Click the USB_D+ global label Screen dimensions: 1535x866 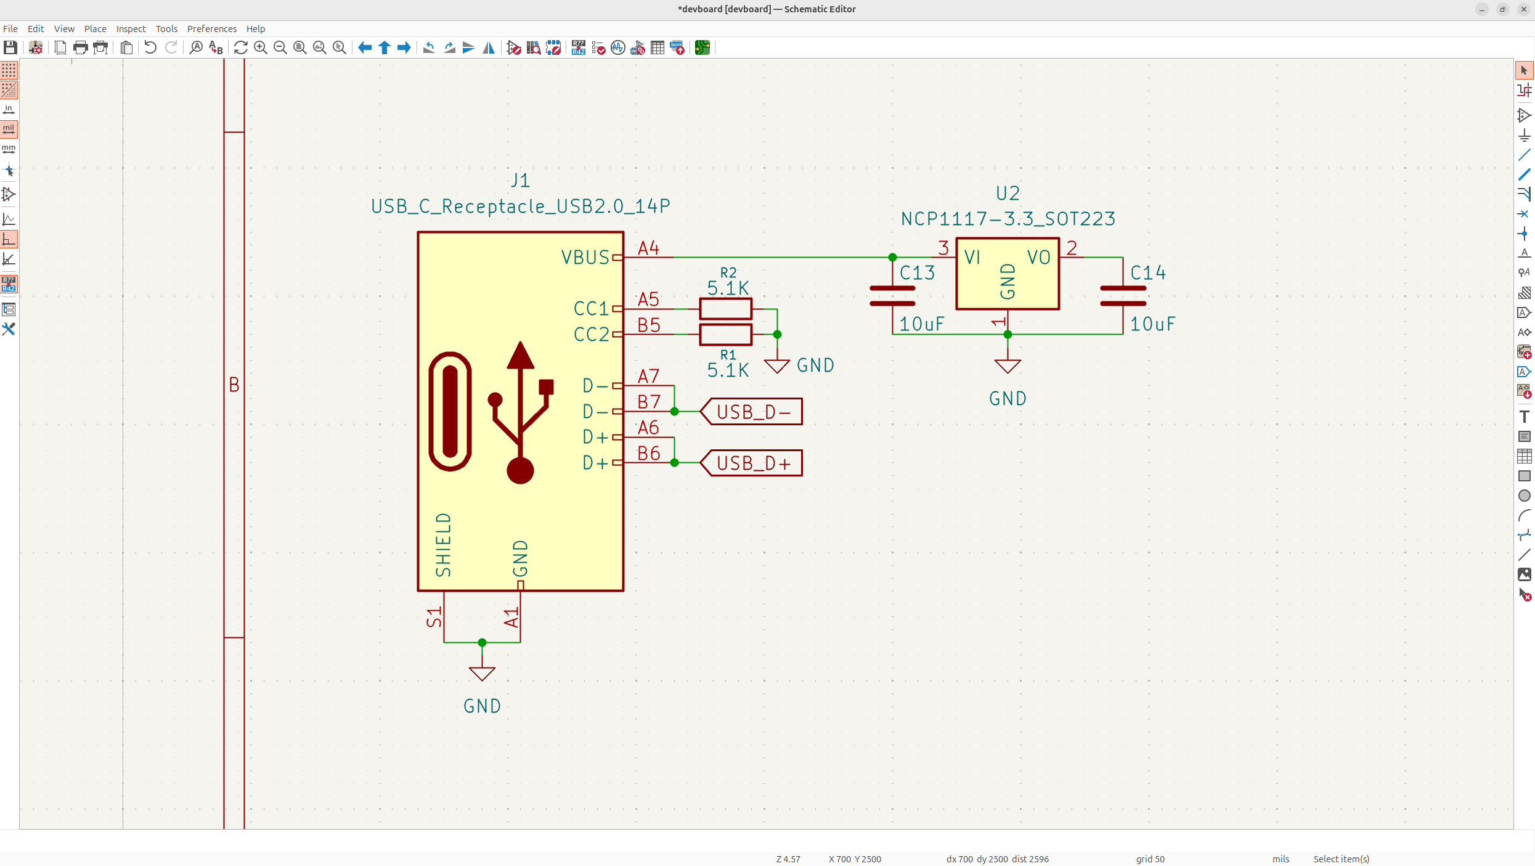pyautogui.click(x=752, y=463)
